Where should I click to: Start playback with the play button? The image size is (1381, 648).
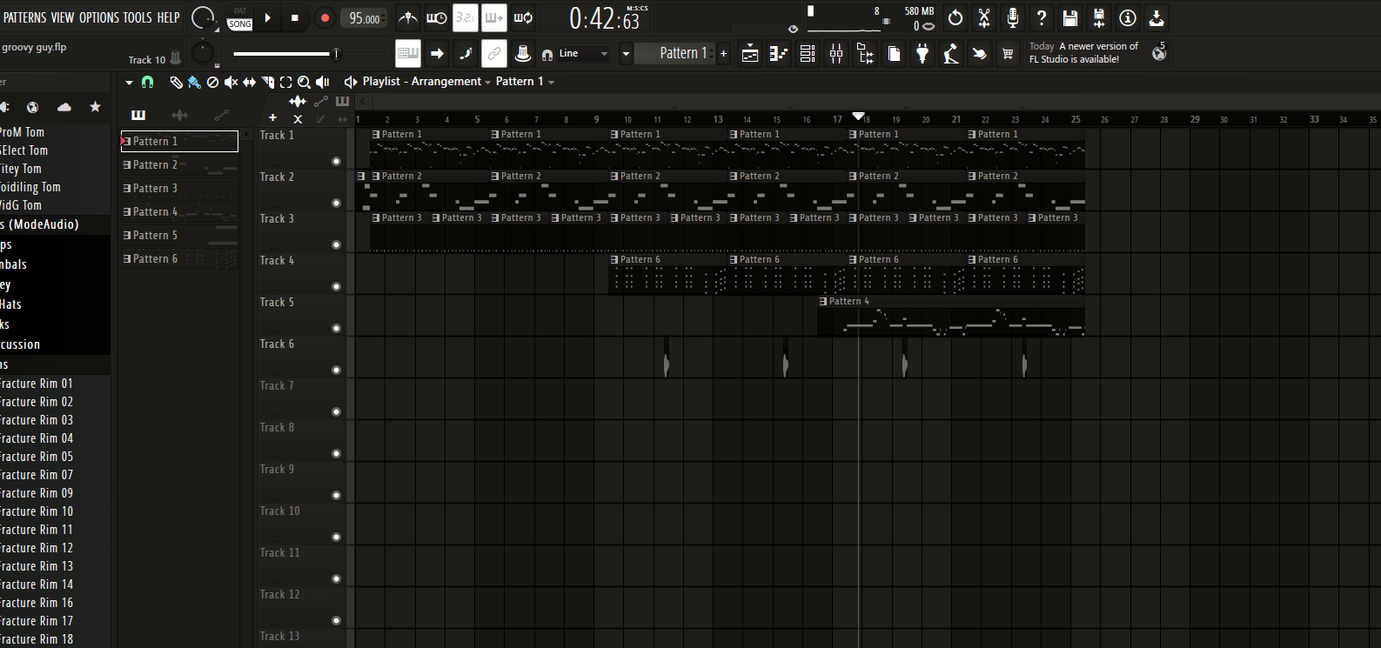(268, 17)
